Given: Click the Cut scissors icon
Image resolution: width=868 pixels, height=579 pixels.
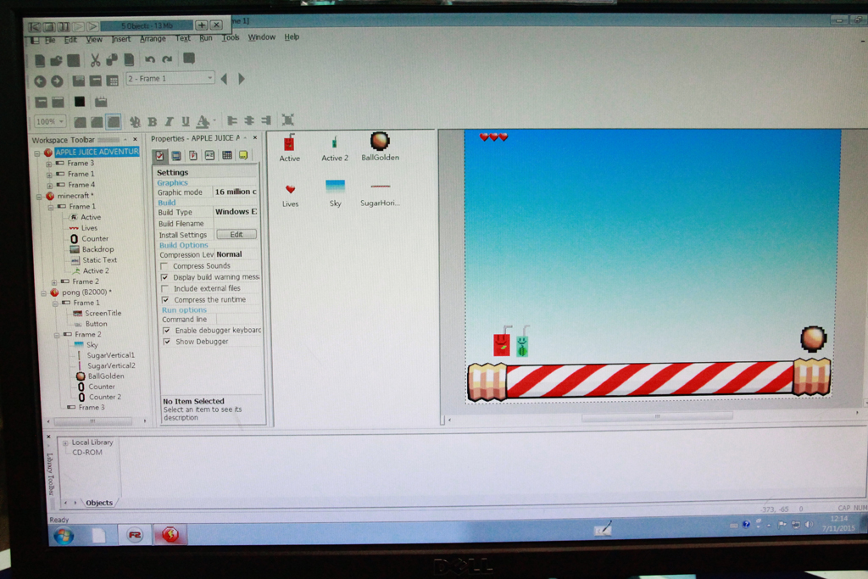Looking at the screenshot, I should 95,60.
